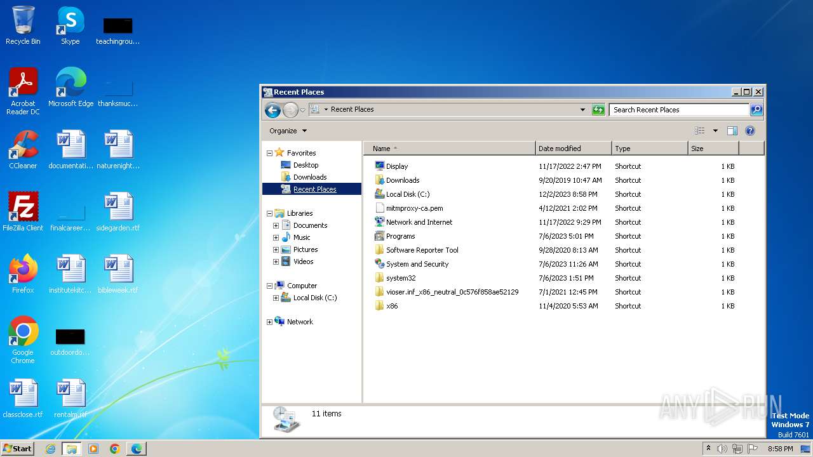Toggle the preview pane icon
Viewport: 813px width, 457px height.
732,131
